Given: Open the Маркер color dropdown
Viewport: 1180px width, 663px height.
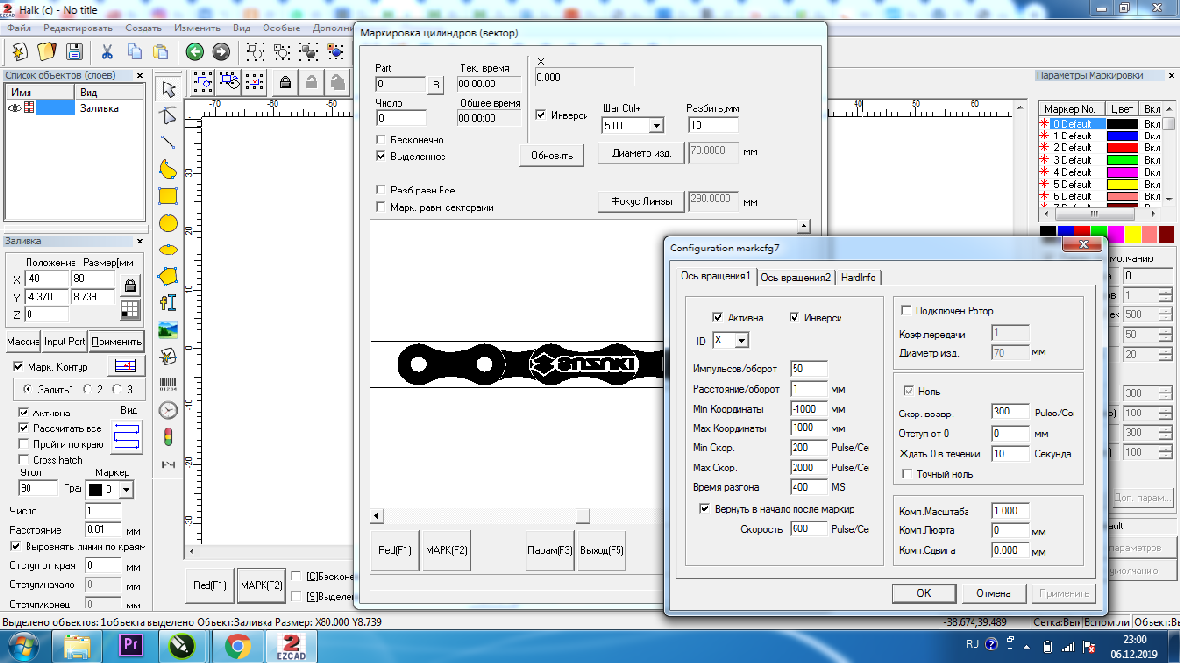Looking at the screenshot, I should pos(126,489).
